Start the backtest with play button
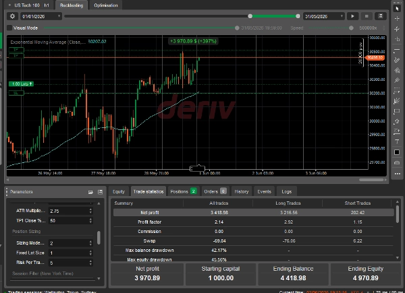 pyautogui.click(x=352, y=16)
